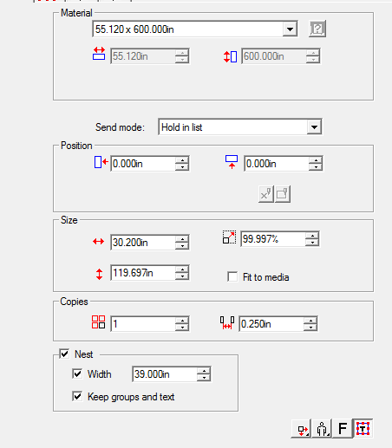Click the rotate/mirror icon beside position button
The height and width of the screenshot is (448, 392).
point(283,194)
